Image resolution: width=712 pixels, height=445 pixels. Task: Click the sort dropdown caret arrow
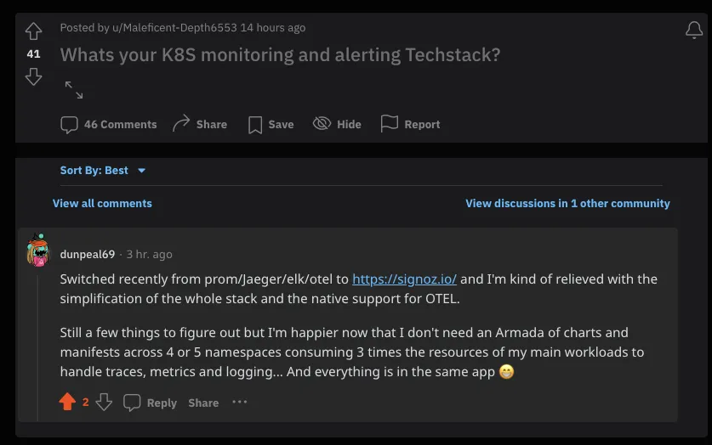[x=142, y=171]
